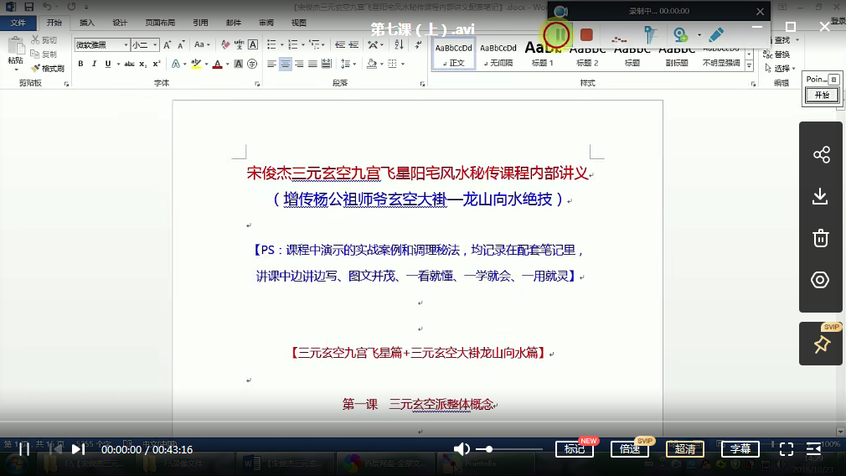
Task: Enter fullscreen video mode
Action: click(786, 449)
